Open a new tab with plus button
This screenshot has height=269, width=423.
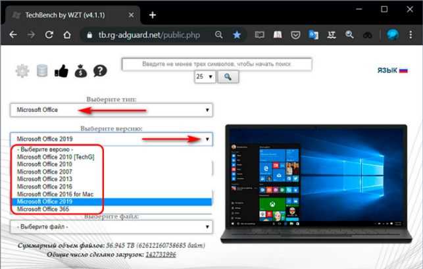pos(153,15)
